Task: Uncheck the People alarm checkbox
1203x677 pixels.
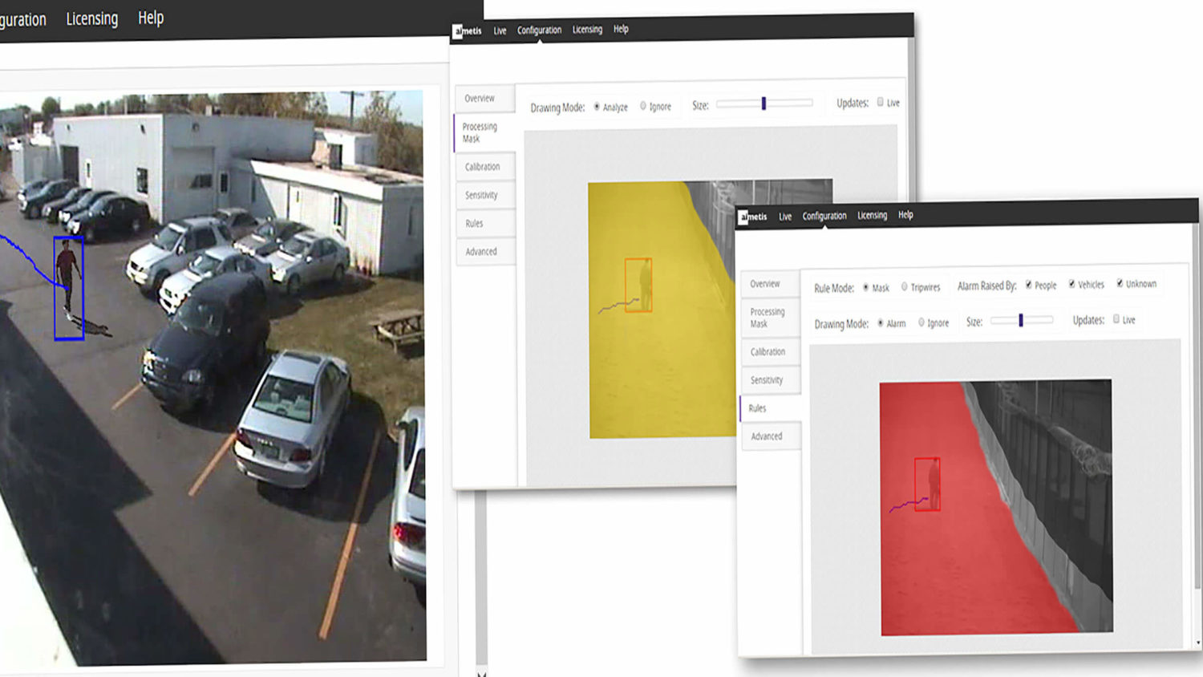Action: coord(1031,285)
